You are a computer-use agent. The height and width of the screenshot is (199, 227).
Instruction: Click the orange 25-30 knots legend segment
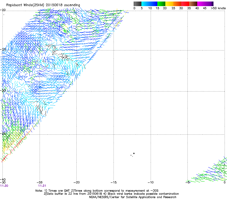point(177,4)
